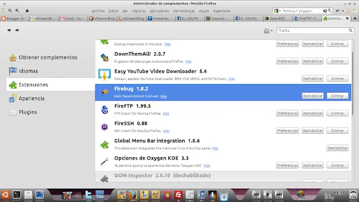Image resolution: width=359 pixels, height=202 pixels.
Task: Select Extensiones in sidebar
Action: [x=50, y=85]
